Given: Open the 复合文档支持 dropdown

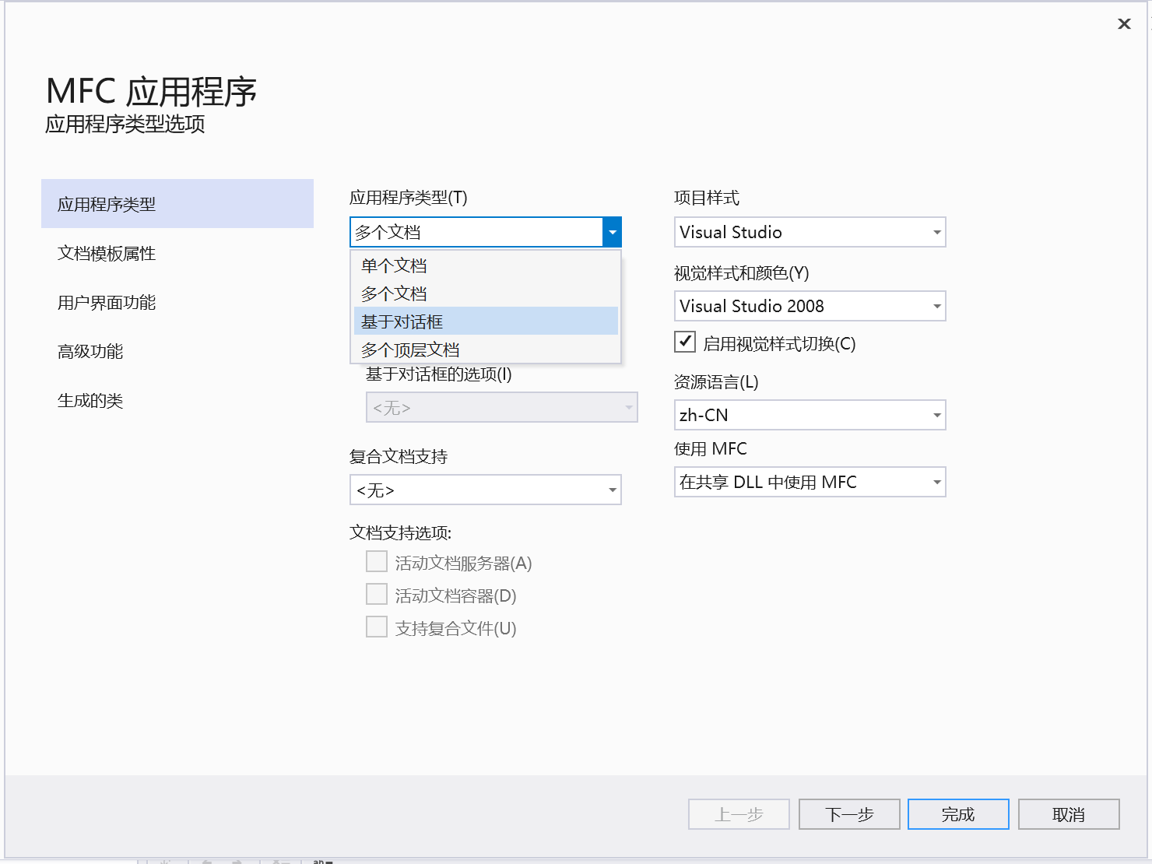Looking at the screenshot, I should 486,490.
